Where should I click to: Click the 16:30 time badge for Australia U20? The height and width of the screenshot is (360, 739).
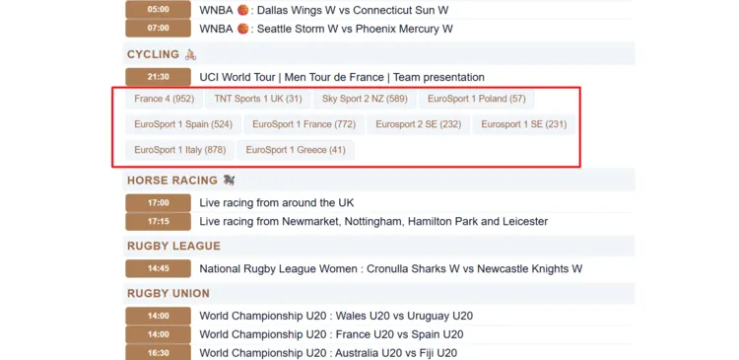159,353
